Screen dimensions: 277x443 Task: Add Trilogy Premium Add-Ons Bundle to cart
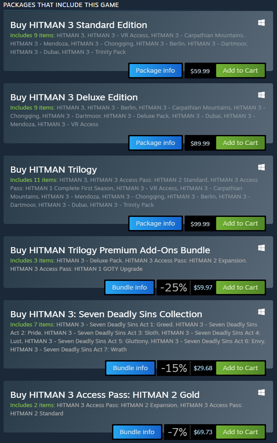tap(240, 287)
